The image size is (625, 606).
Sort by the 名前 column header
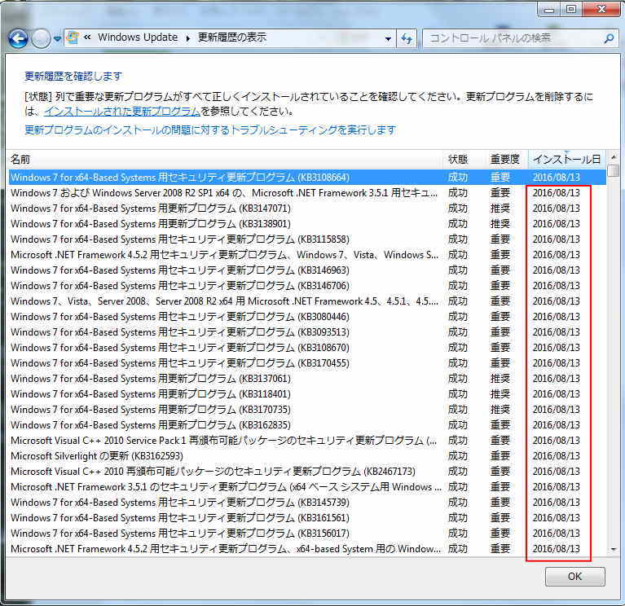pyautogui.click(x=226, y=160)
